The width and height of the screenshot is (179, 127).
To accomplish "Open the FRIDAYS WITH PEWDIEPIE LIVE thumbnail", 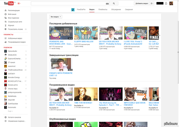I will [x=61, y=65].
